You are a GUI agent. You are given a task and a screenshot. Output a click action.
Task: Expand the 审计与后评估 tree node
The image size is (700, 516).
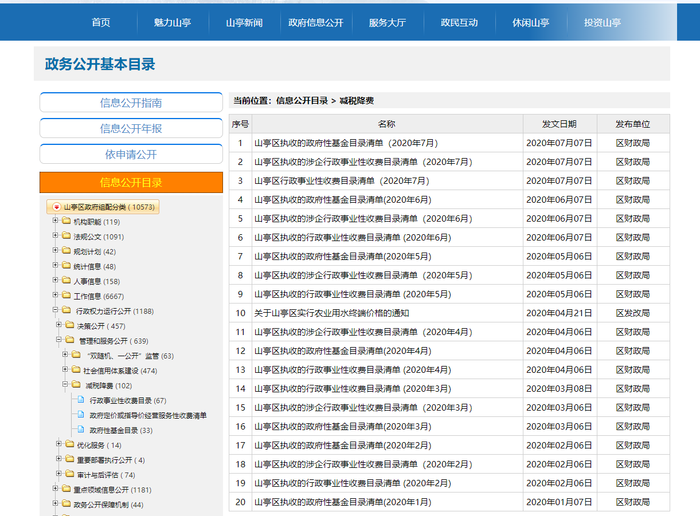point(59,474)
